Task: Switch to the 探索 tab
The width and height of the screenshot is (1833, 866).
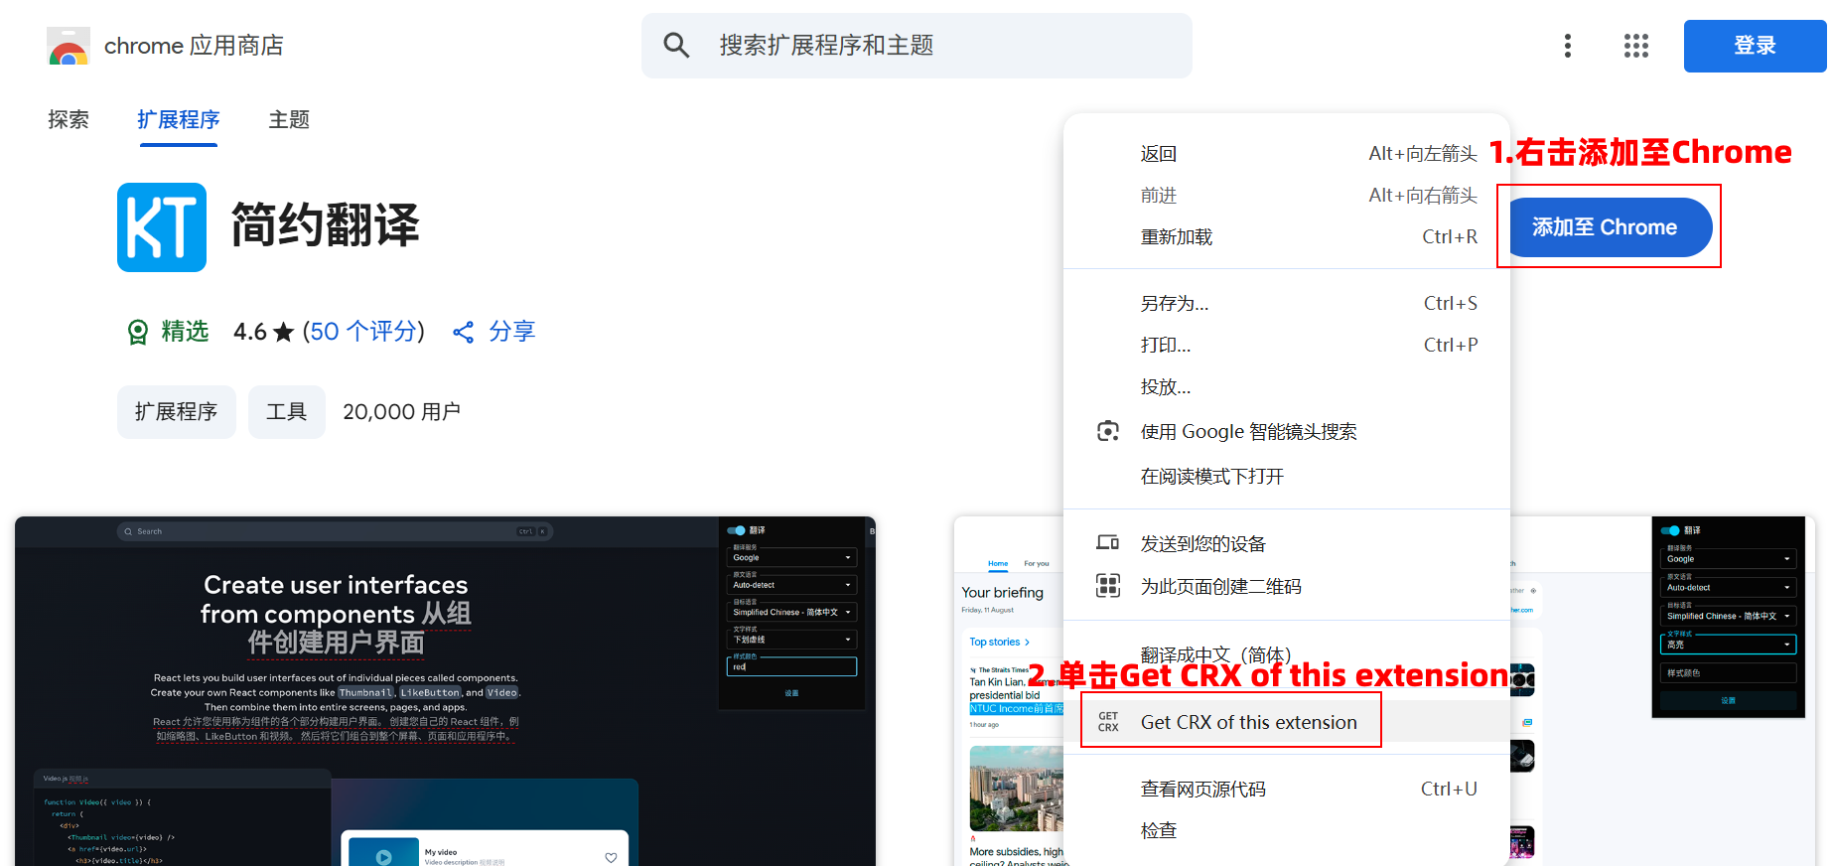Action: pos(69,120)
